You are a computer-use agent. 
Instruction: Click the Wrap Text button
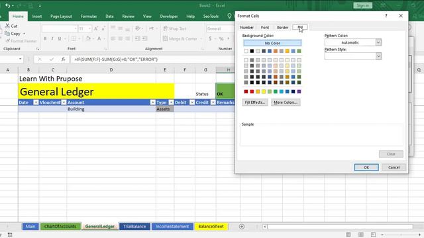pyautogui.click(x=175, y=28)
